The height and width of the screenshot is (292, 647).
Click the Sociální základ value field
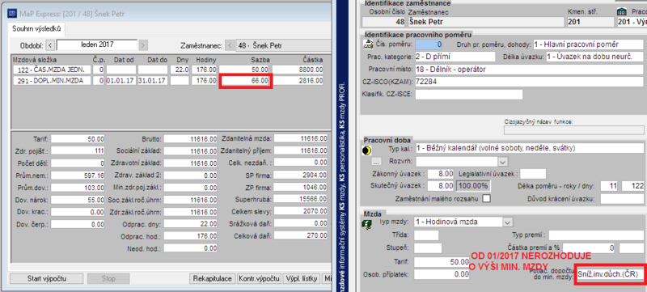point(190,151)
